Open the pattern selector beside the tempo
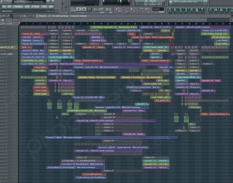 pos(109,9)
